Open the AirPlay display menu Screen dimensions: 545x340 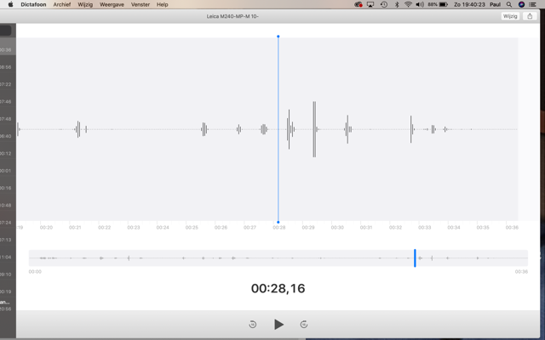click(370, 4)
